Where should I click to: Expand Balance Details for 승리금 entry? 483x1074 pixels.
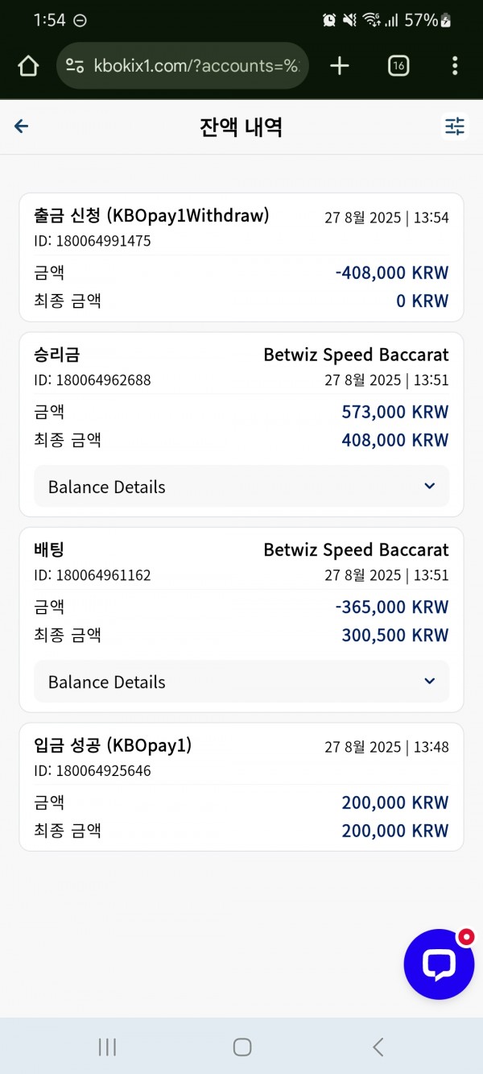point(242,487)
